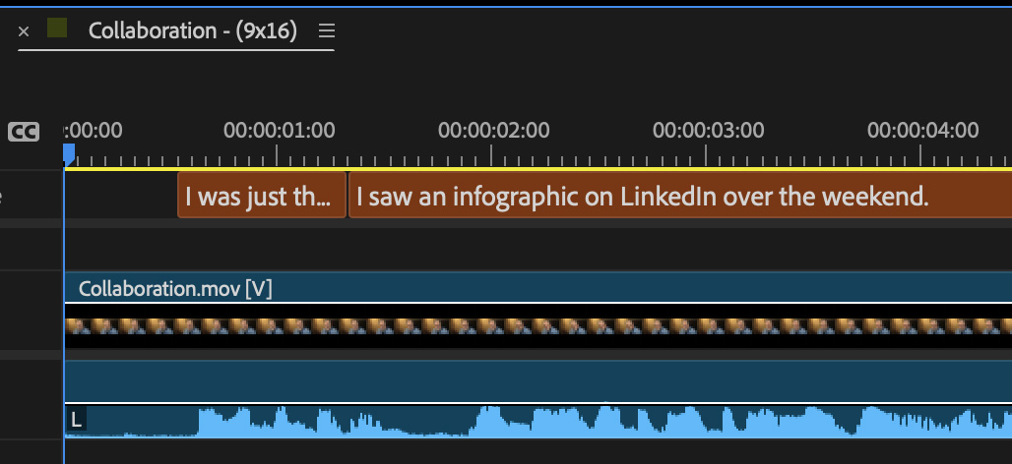
Task: Select the Collaboration.mov [V] clip title
Action: click(175, 288)
